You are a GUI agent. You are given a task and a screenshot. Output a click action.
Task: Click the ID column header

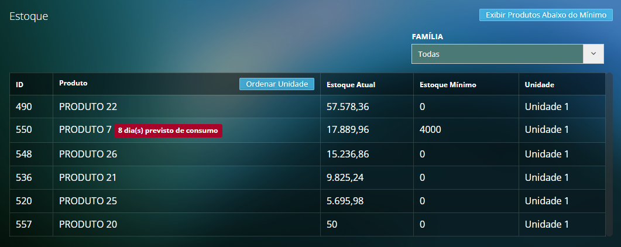coord(20,85)
